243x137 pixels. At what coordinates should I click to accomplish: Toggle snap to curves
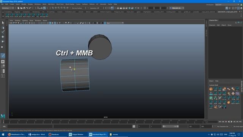[56, 8]
